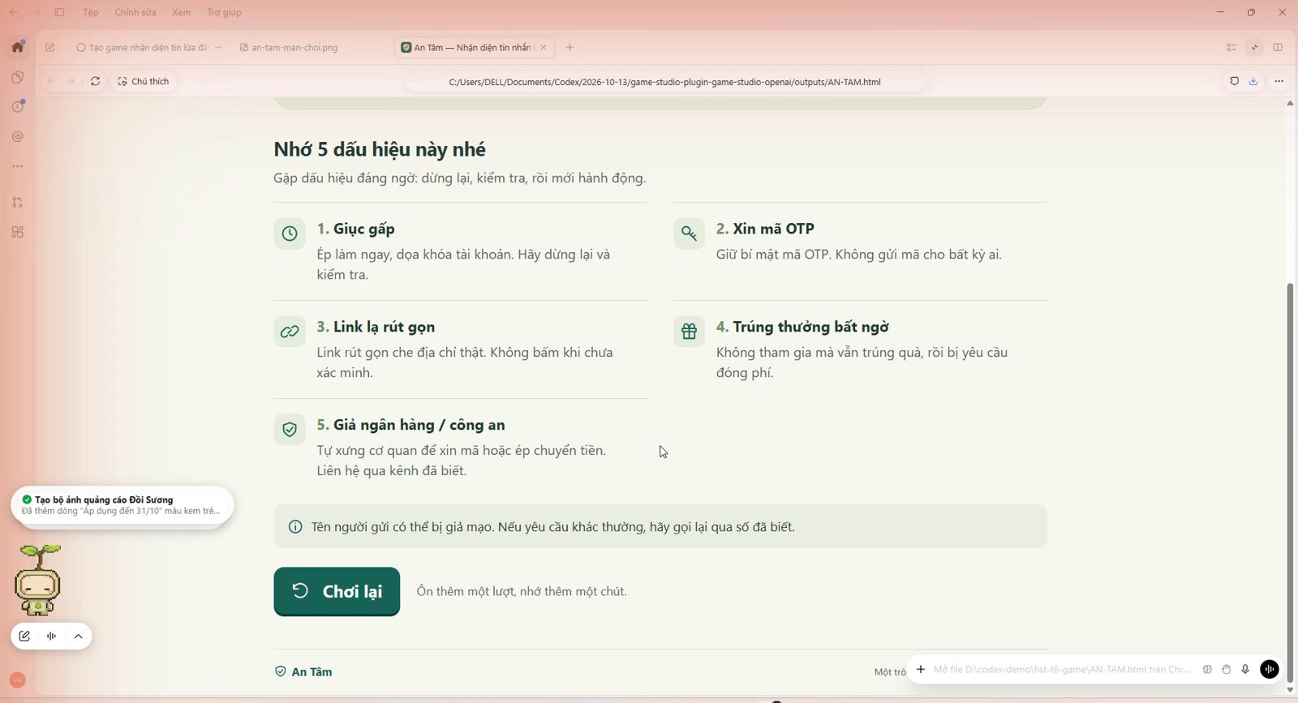Image resolution: width=1298 pixels, height=703 pixels.
Task: Click the chain link icon beside Link lạ rút gọn
Action: point(290,332)
